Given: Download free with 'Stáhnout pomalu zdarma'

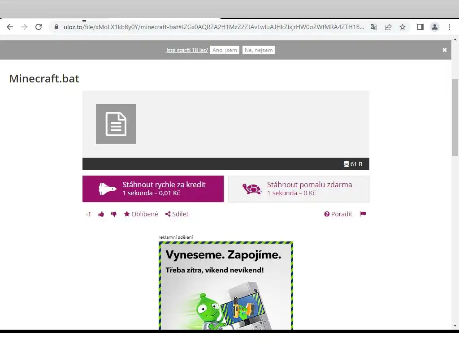Looking at the screenshot, I should click(299, 189).
